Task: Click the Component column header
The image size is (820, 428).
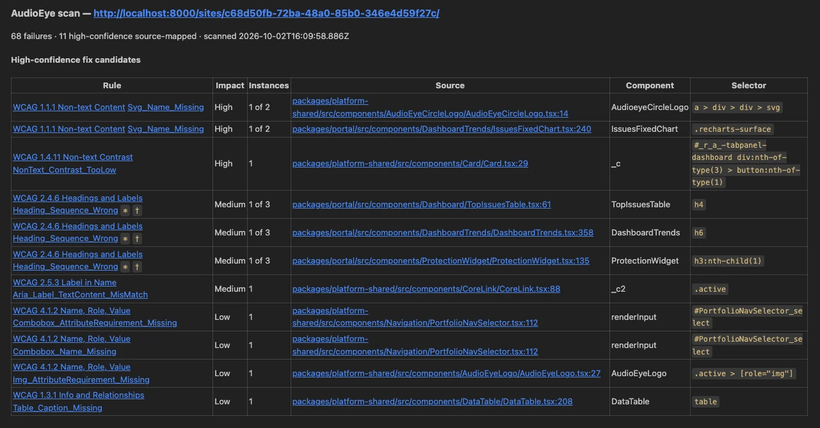Action: tap(650, 85)
